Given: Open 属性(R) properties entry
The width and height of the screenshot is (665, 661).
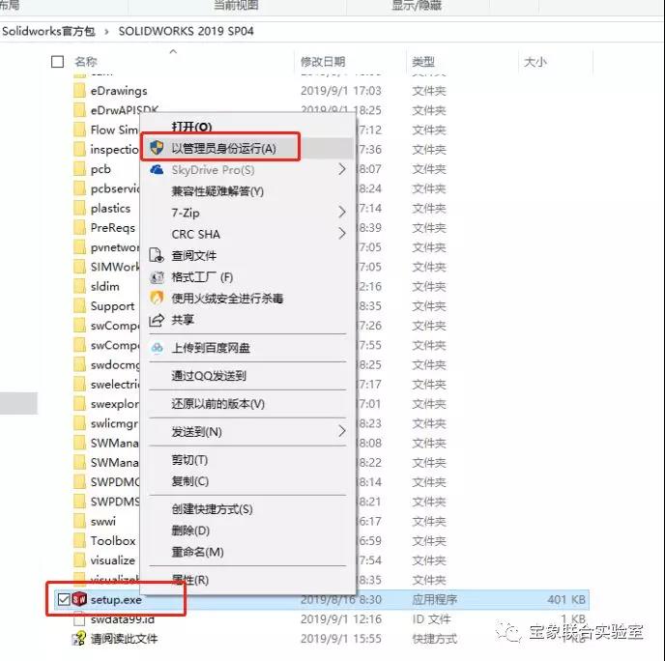Looking at the screenshot, I should [190, 579].
